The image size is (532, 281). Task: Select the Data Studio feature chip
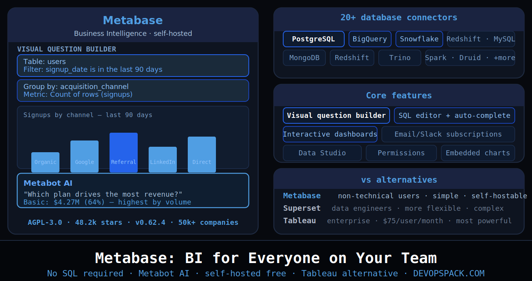point(322,153)
